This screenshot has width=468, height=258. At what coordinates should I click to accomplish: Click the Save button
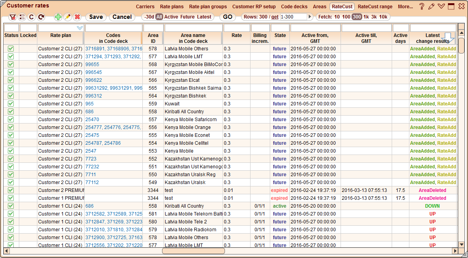click(x=96, y=17)
